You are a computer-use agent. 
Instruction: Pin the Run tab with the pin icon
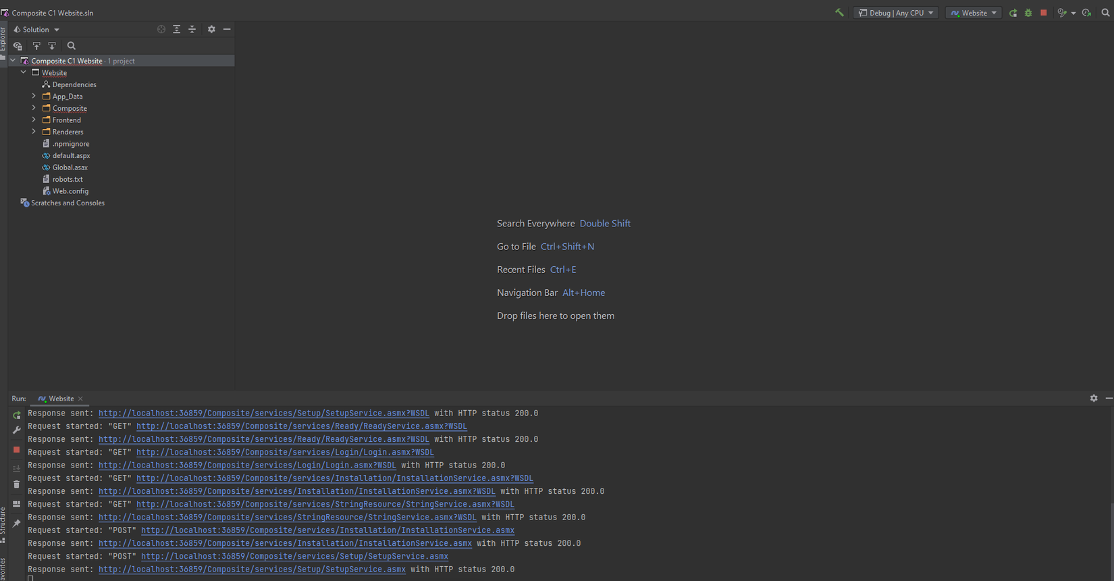[x=17, y=523]
